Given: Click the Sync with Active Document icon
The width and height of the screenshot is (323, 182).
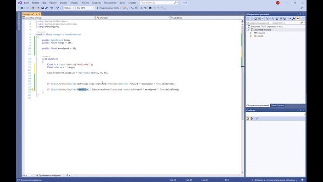Looking at the screenshot, I should 273,19.
